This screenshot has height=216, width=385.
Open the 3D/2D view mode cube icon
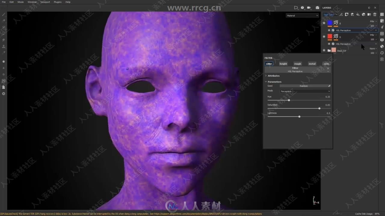303,8
